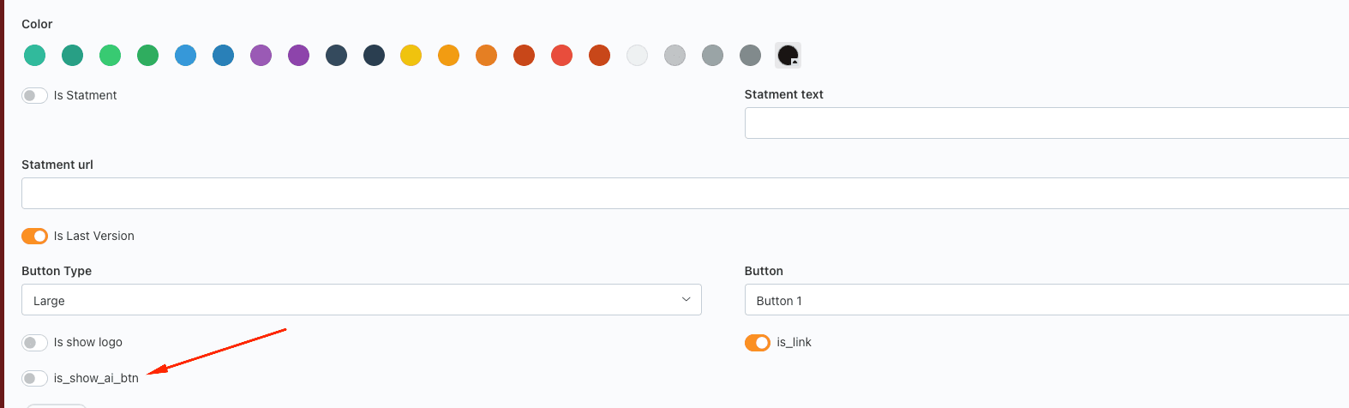Pick the yellow color swatch
Image resolution: width=1349 pixels, height=408 pixels.
(x=411, y=56)
